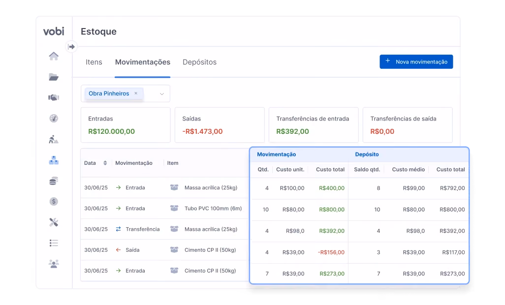This screenshot has height=305, width=505.
Task: Open the home icon in sidebar
Action: click(54, 56)
